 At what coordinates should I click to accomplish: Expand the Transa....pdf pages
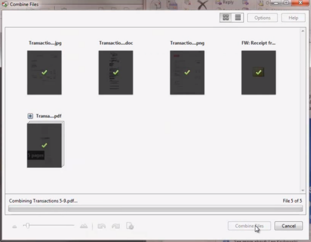(30, 116)
